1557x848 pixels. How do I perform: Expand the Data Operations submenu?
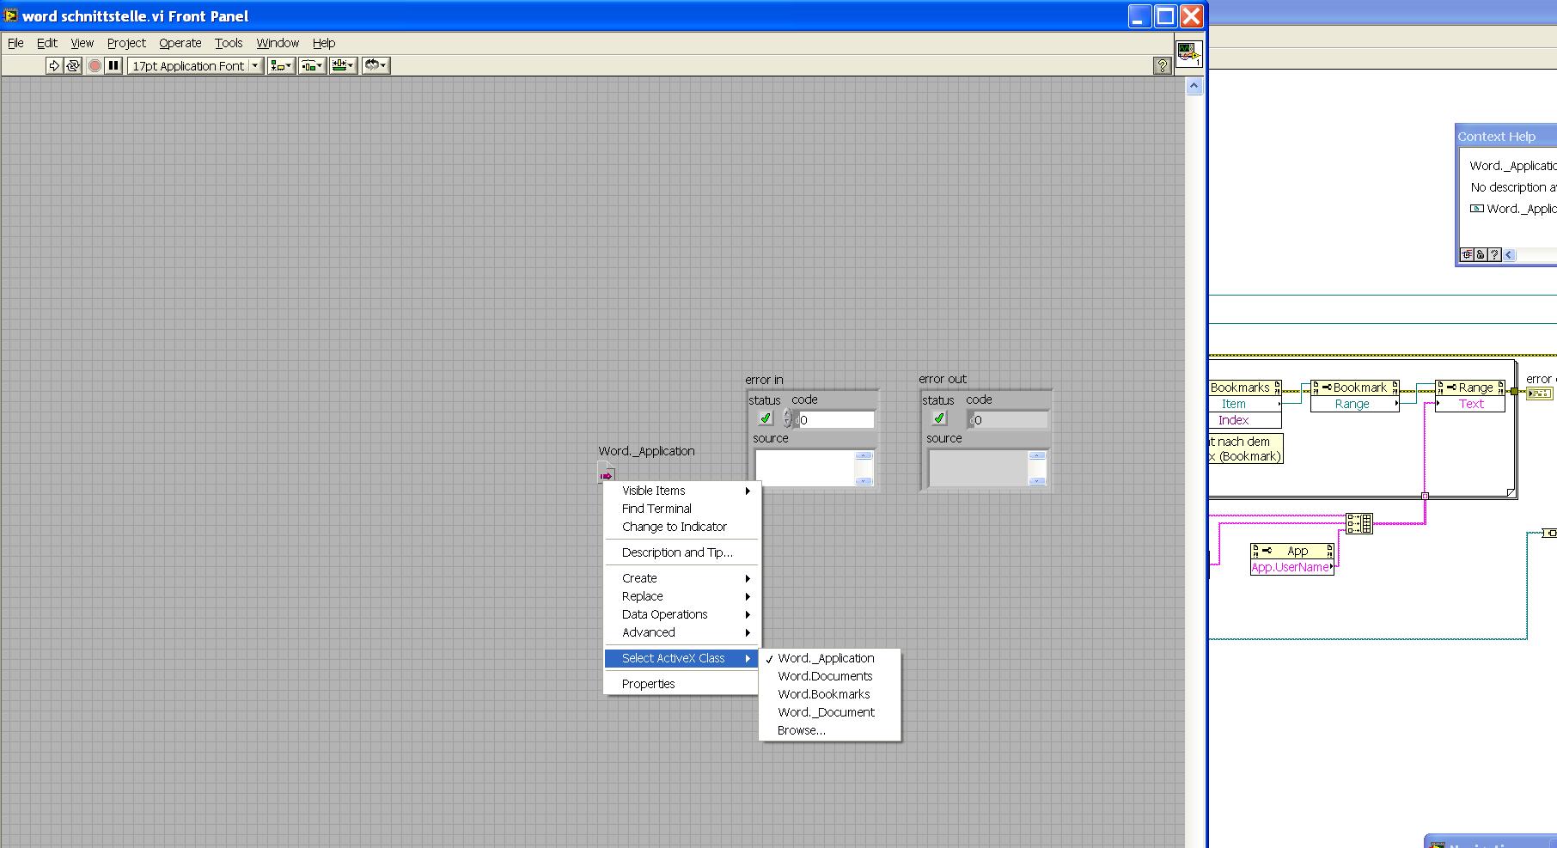[x=681, y=614]
